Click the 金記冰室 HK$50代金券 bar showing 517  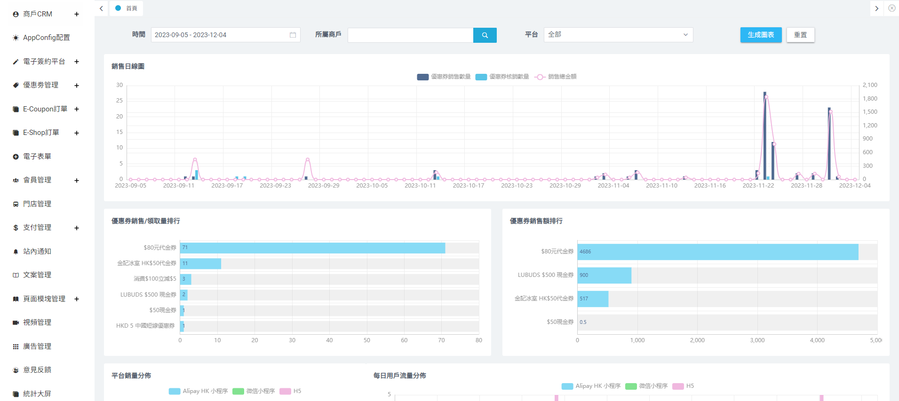(x=593, y=299)
